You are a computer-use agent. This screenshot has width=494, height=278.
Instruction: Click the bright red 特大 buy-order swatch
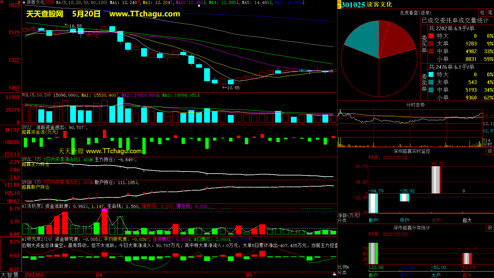click(x=431, y=36)
